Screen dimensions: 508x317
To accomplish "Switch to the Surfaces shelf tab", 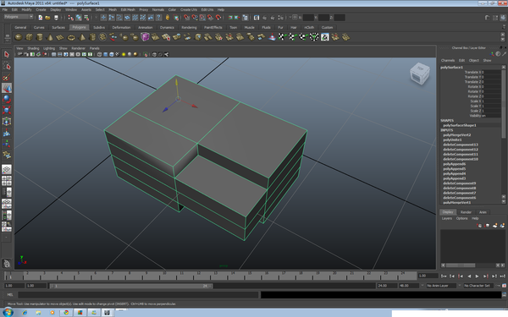I will tap(58, 28).
